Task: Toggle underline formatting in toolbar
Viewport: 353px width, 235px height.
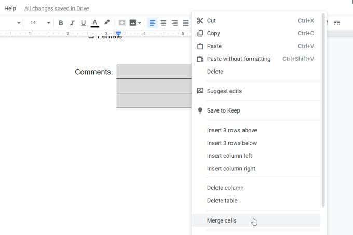Action: click(x=83, y=23)
